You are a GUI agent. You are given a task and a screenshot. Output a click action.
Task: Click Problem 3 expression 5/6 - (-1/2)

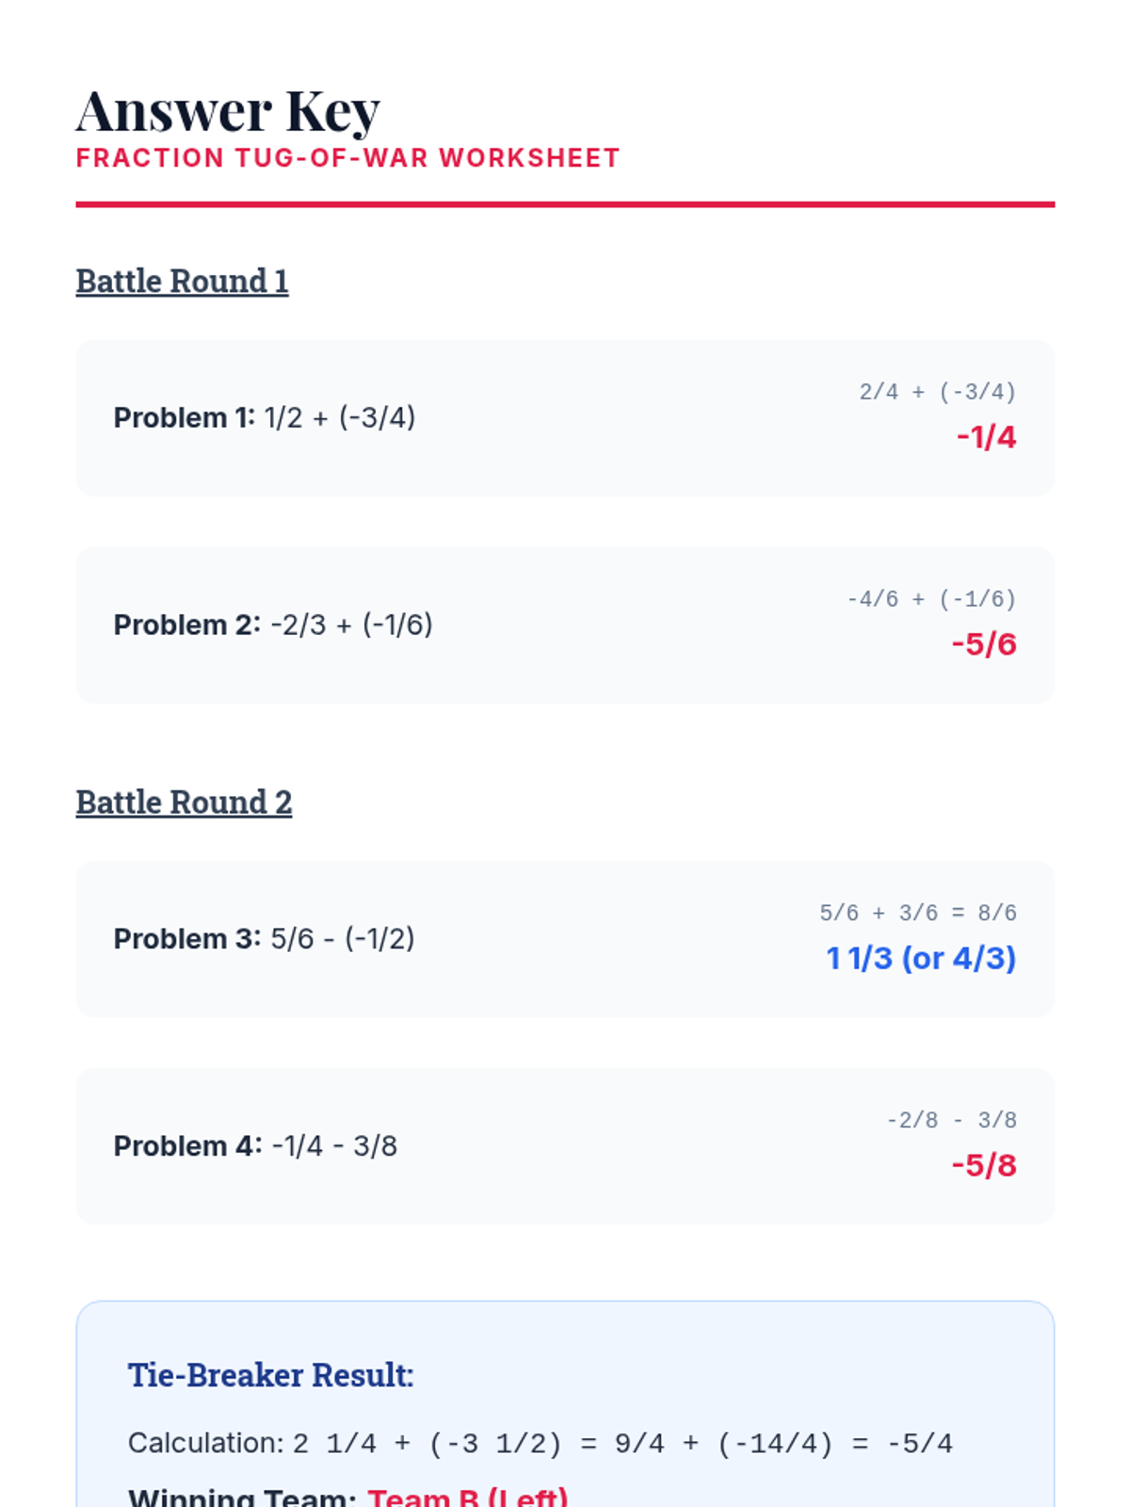tap(342, 938)
